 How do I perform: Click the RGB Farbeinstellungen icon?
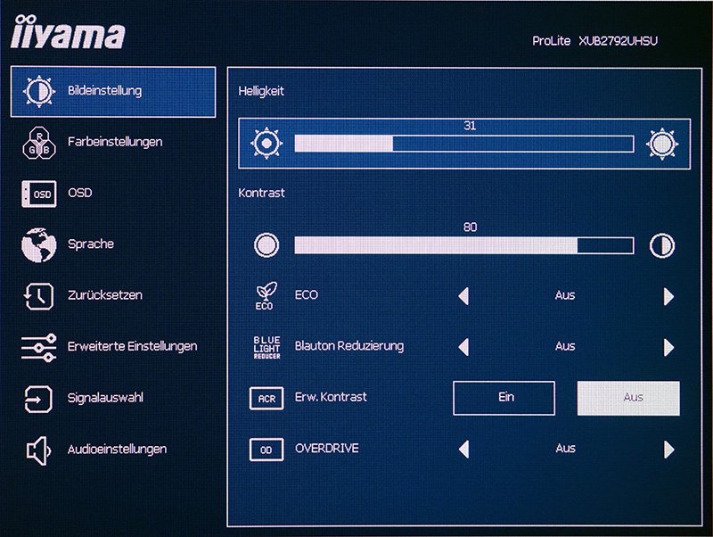tap(39, 143)
